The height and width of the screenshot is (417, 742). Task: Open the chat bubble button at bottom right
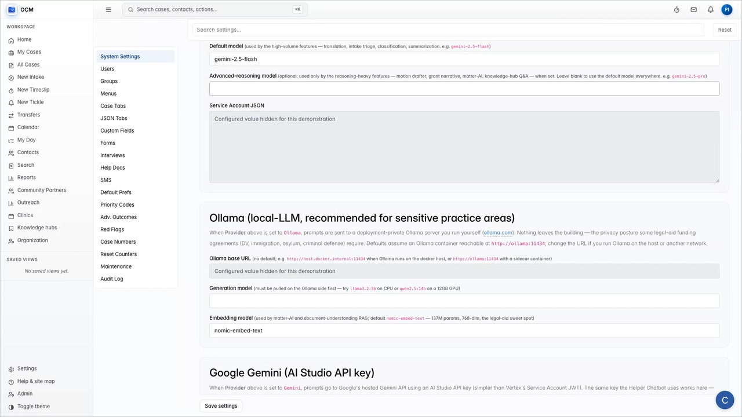(x=725, y=400)
